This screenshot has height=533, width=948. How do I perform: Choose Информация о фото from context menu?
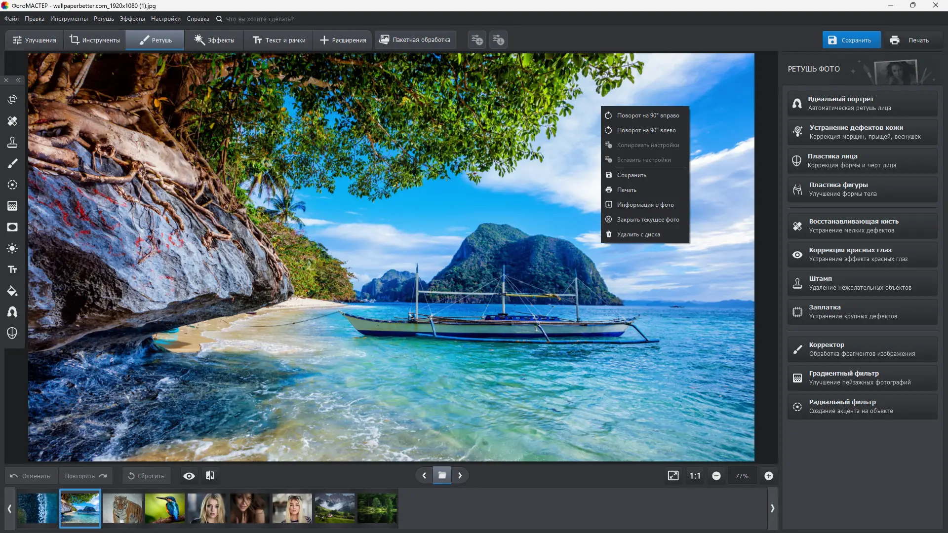coord(645,205)
